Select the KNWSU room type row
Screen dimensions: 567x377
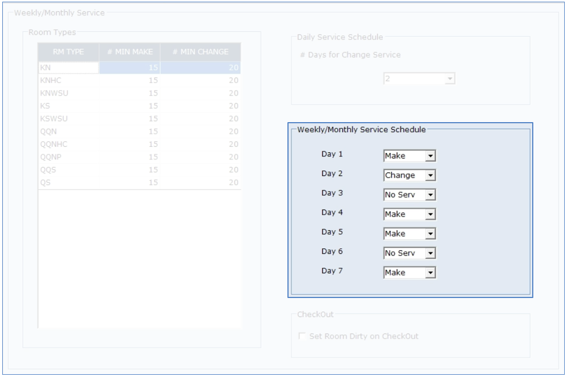pyautogui.click(x=68, y=93)
